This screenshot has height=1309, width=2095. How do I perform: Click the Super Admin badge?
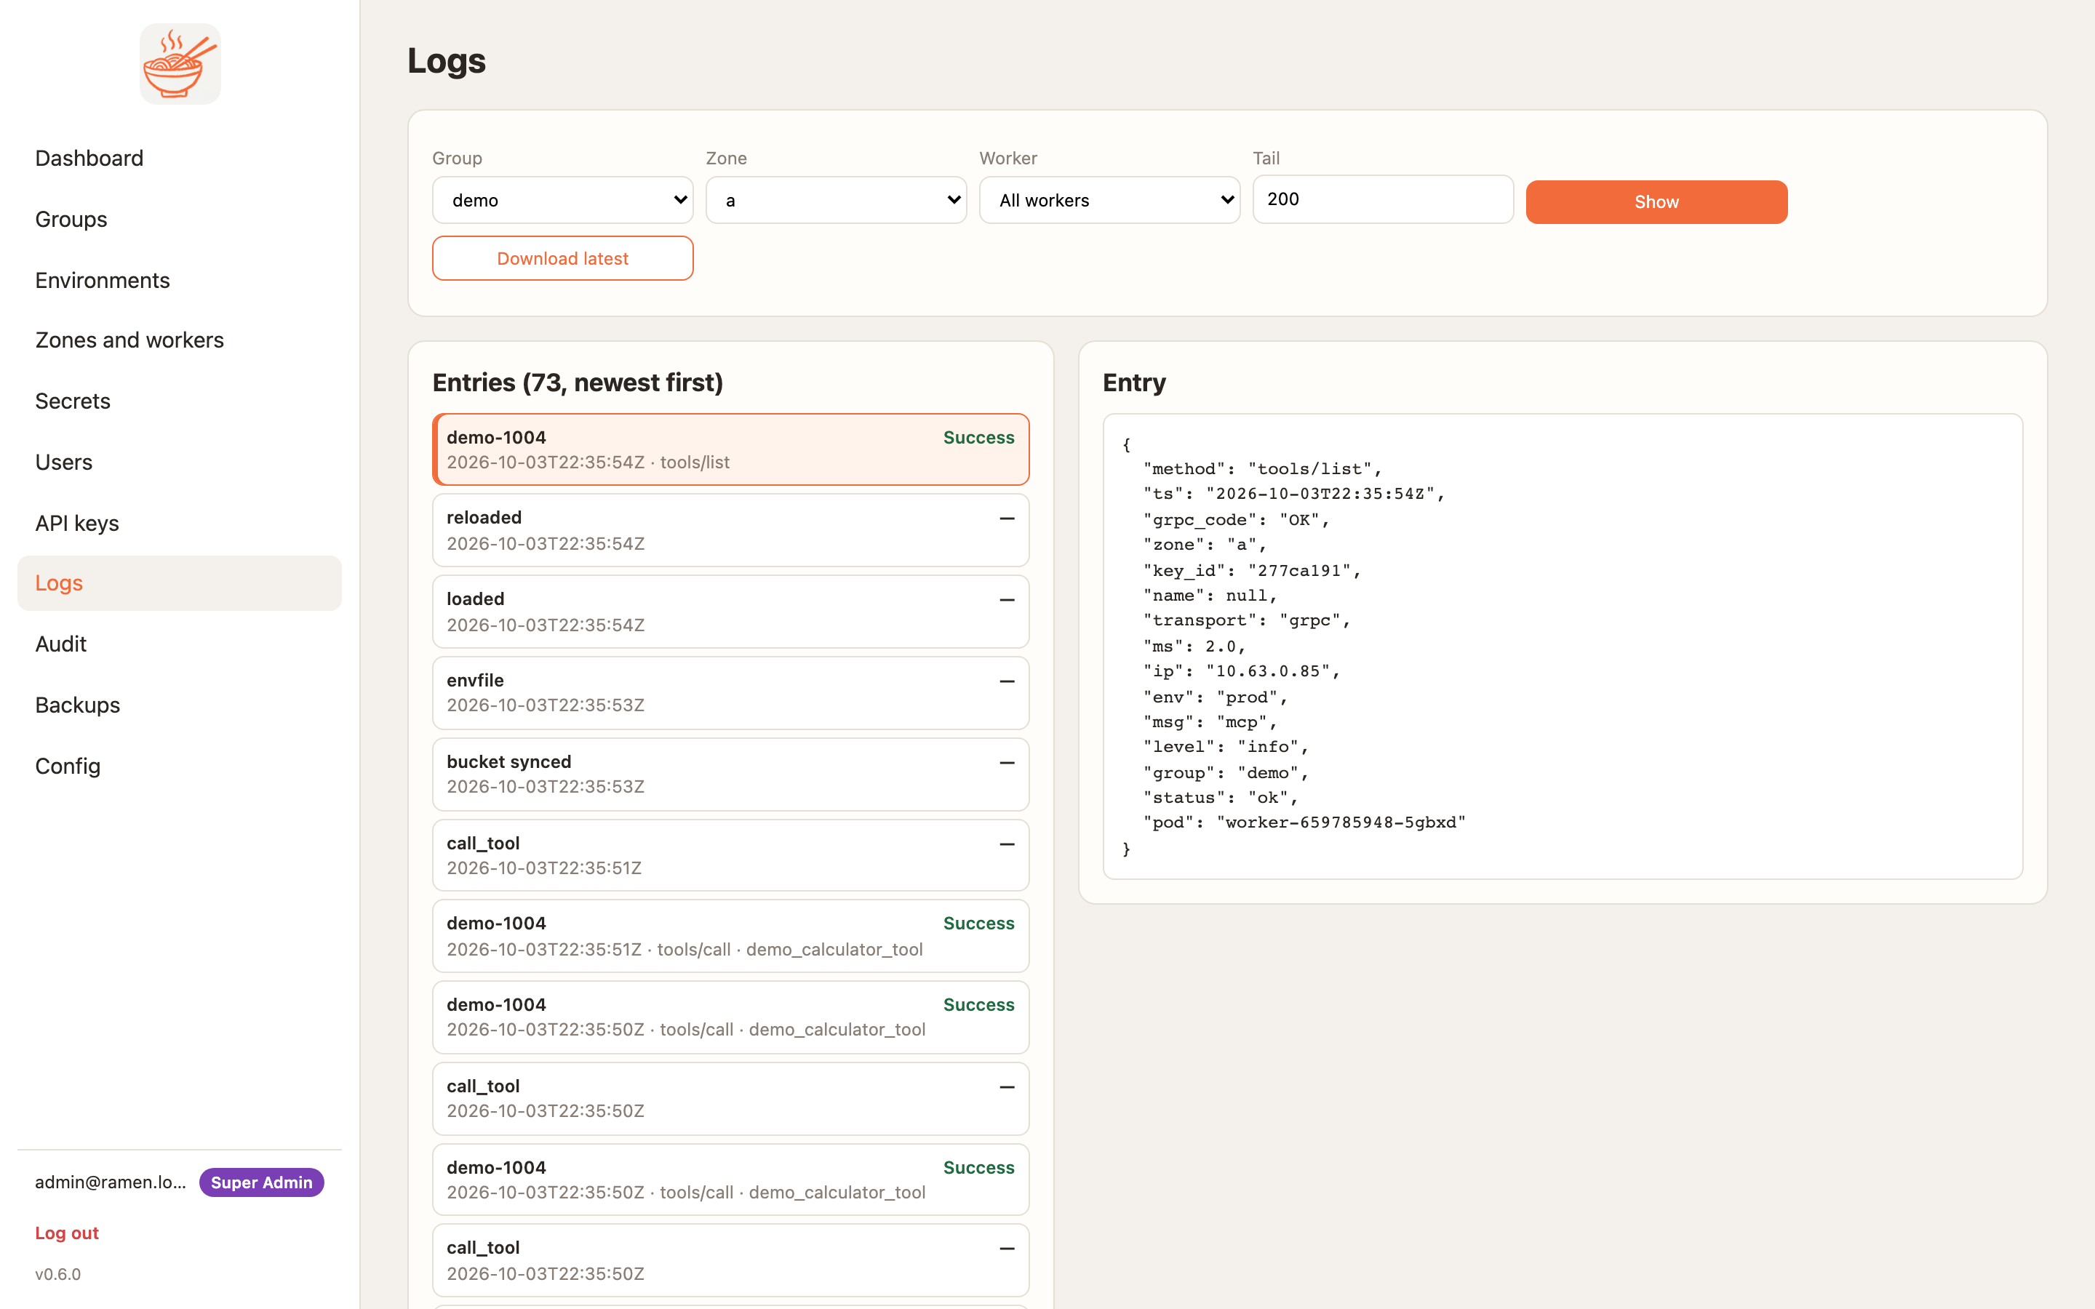[x=261, y=1182]
